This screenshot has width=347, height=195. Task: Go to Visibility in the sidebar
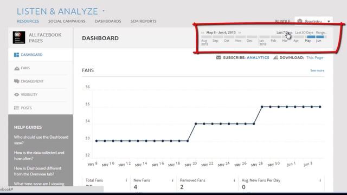point(29,95)
